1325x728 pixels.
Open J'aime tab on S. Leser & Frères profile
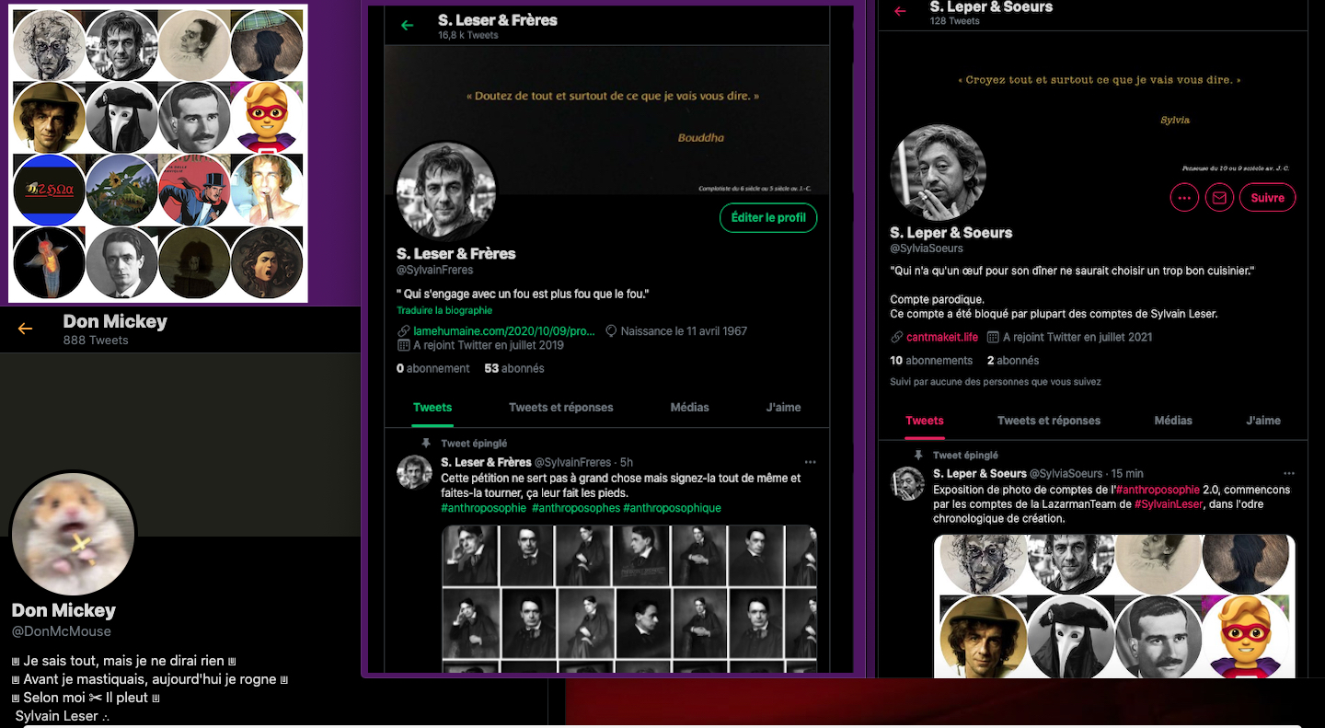pos(783,407)
